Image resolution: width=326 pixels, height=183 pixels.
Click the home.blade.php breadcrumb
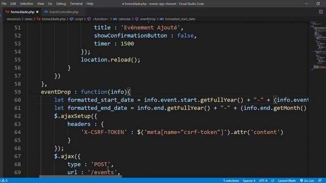coord(53,19)
